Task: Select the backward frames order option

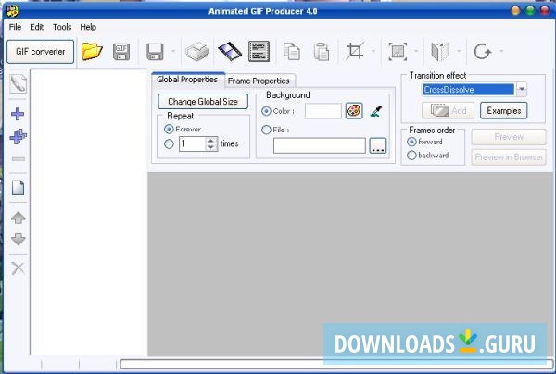Action: pyautogui.click(x=411, y=156)
